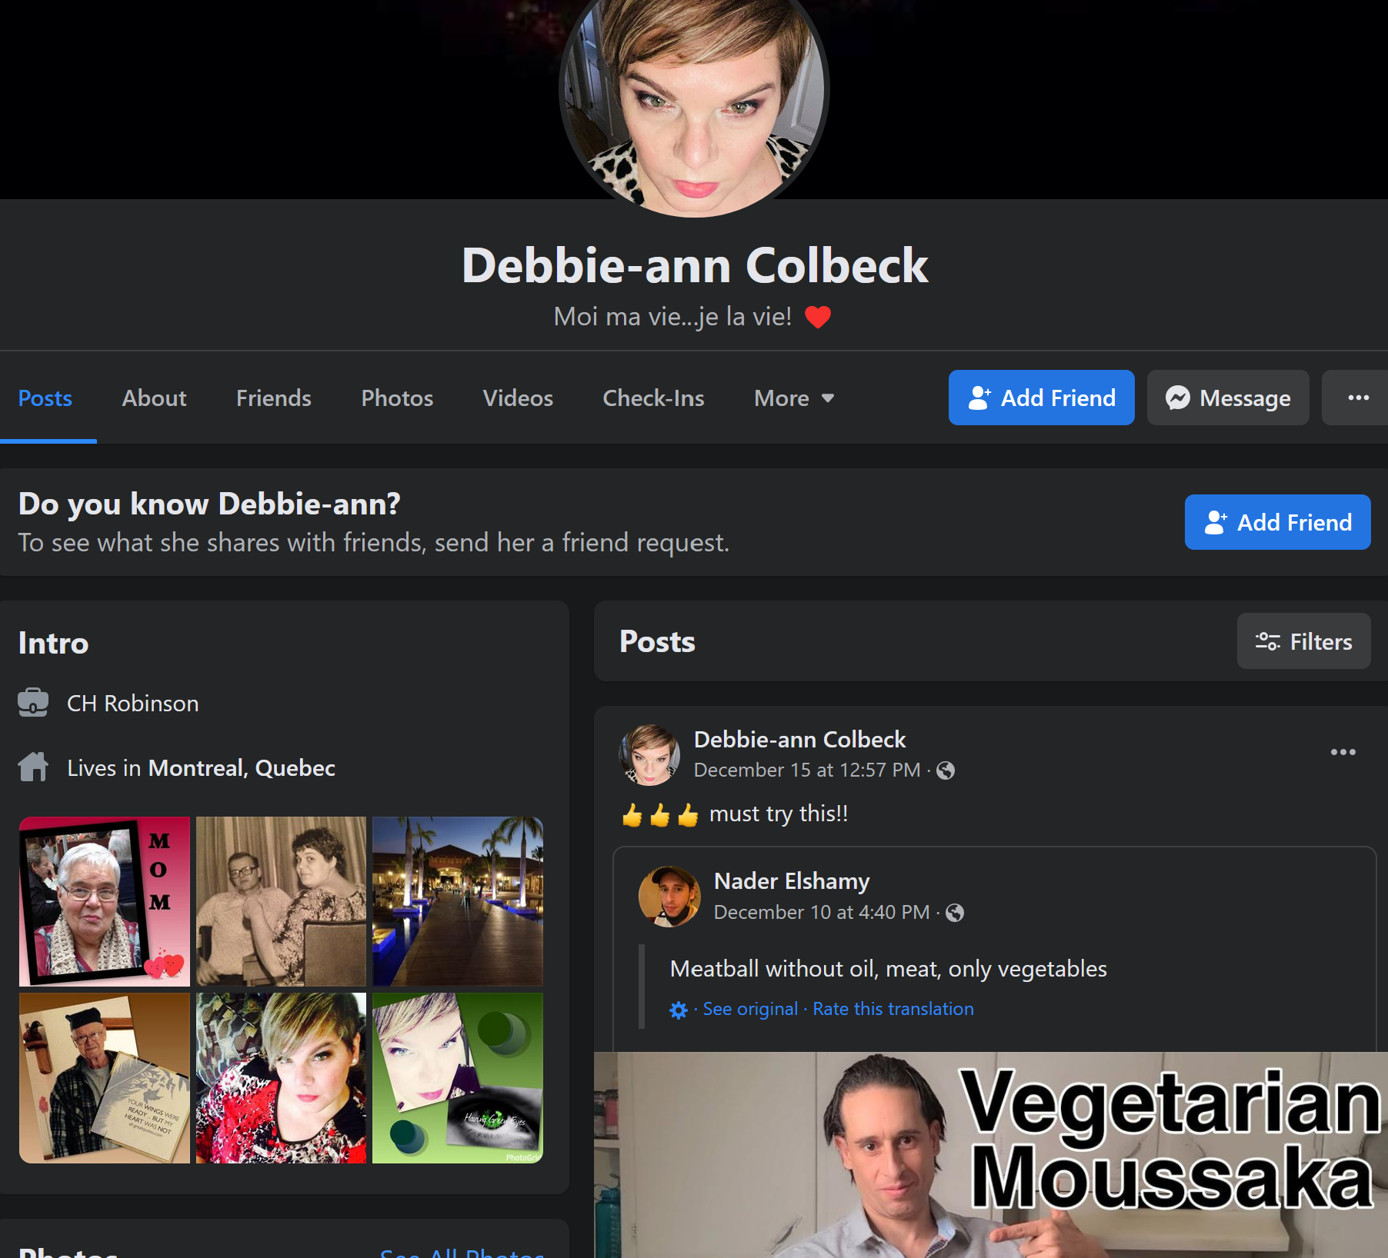Open the night resort palm photo

(458, 901)
